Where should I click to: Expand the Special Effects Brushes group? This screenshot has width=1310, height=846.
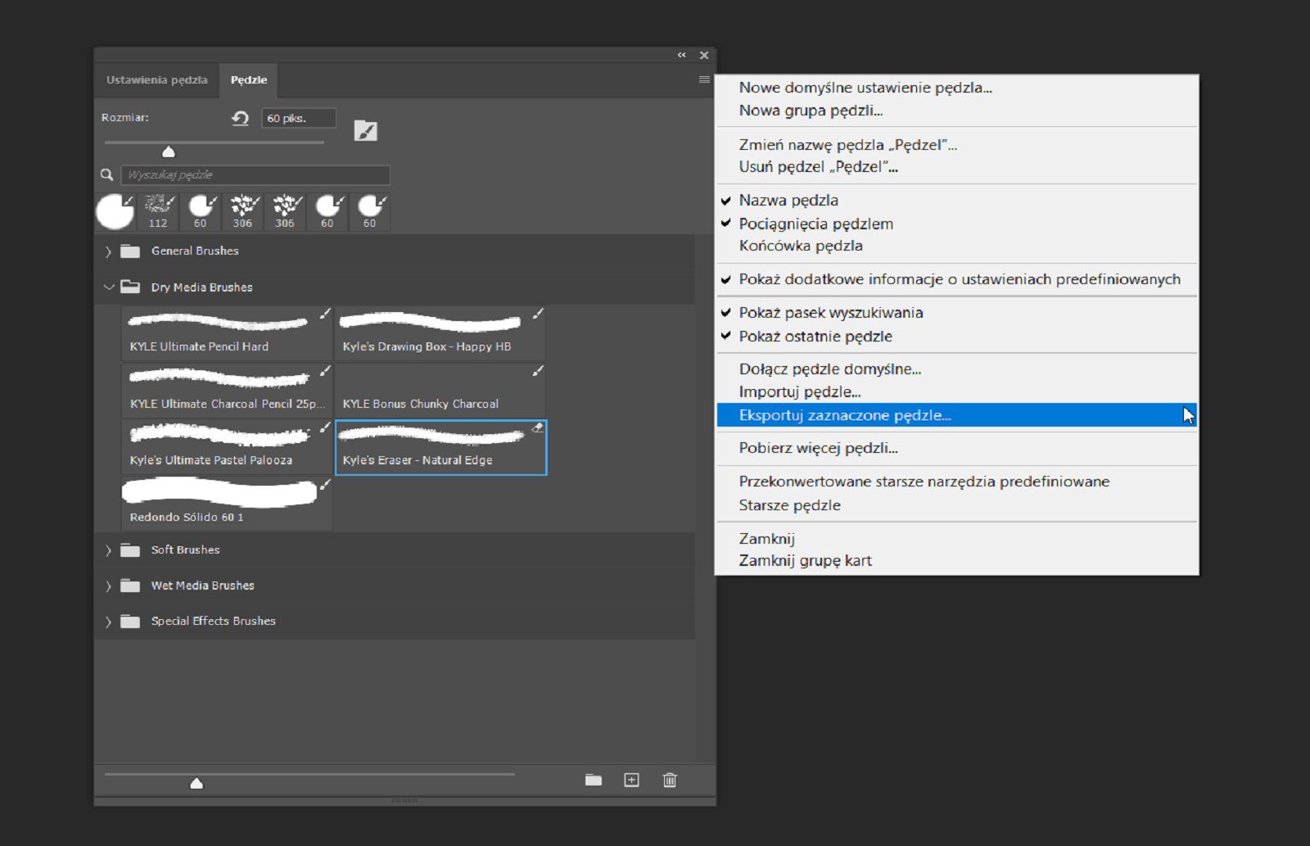pos(109,621)
